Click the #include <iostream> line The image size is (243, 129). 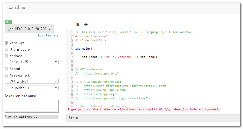(91, 36)
